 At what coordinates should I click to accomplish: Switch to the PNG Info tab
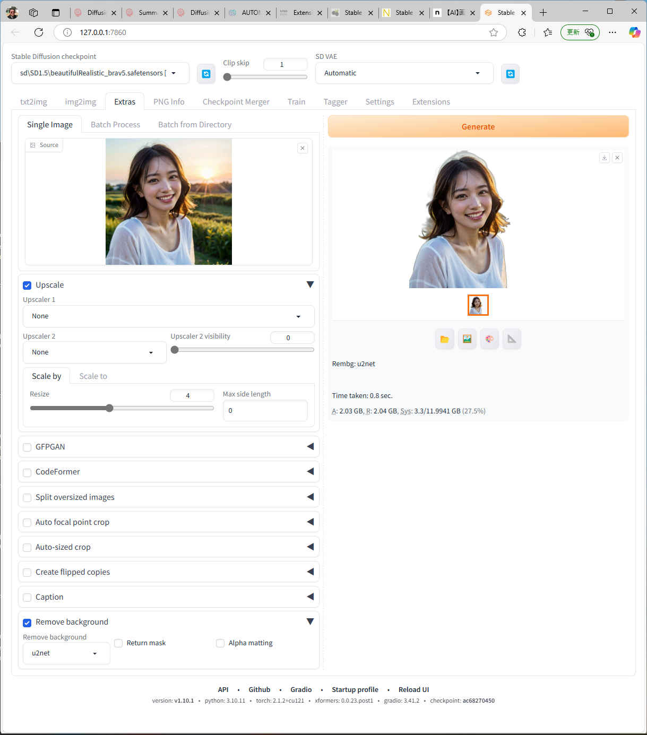click(x=169, y=102)
